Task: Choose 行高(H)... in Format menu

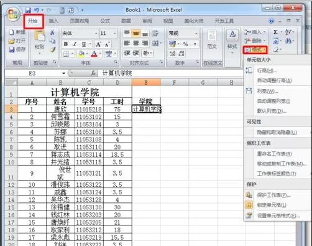Action: tap(277, 70)
